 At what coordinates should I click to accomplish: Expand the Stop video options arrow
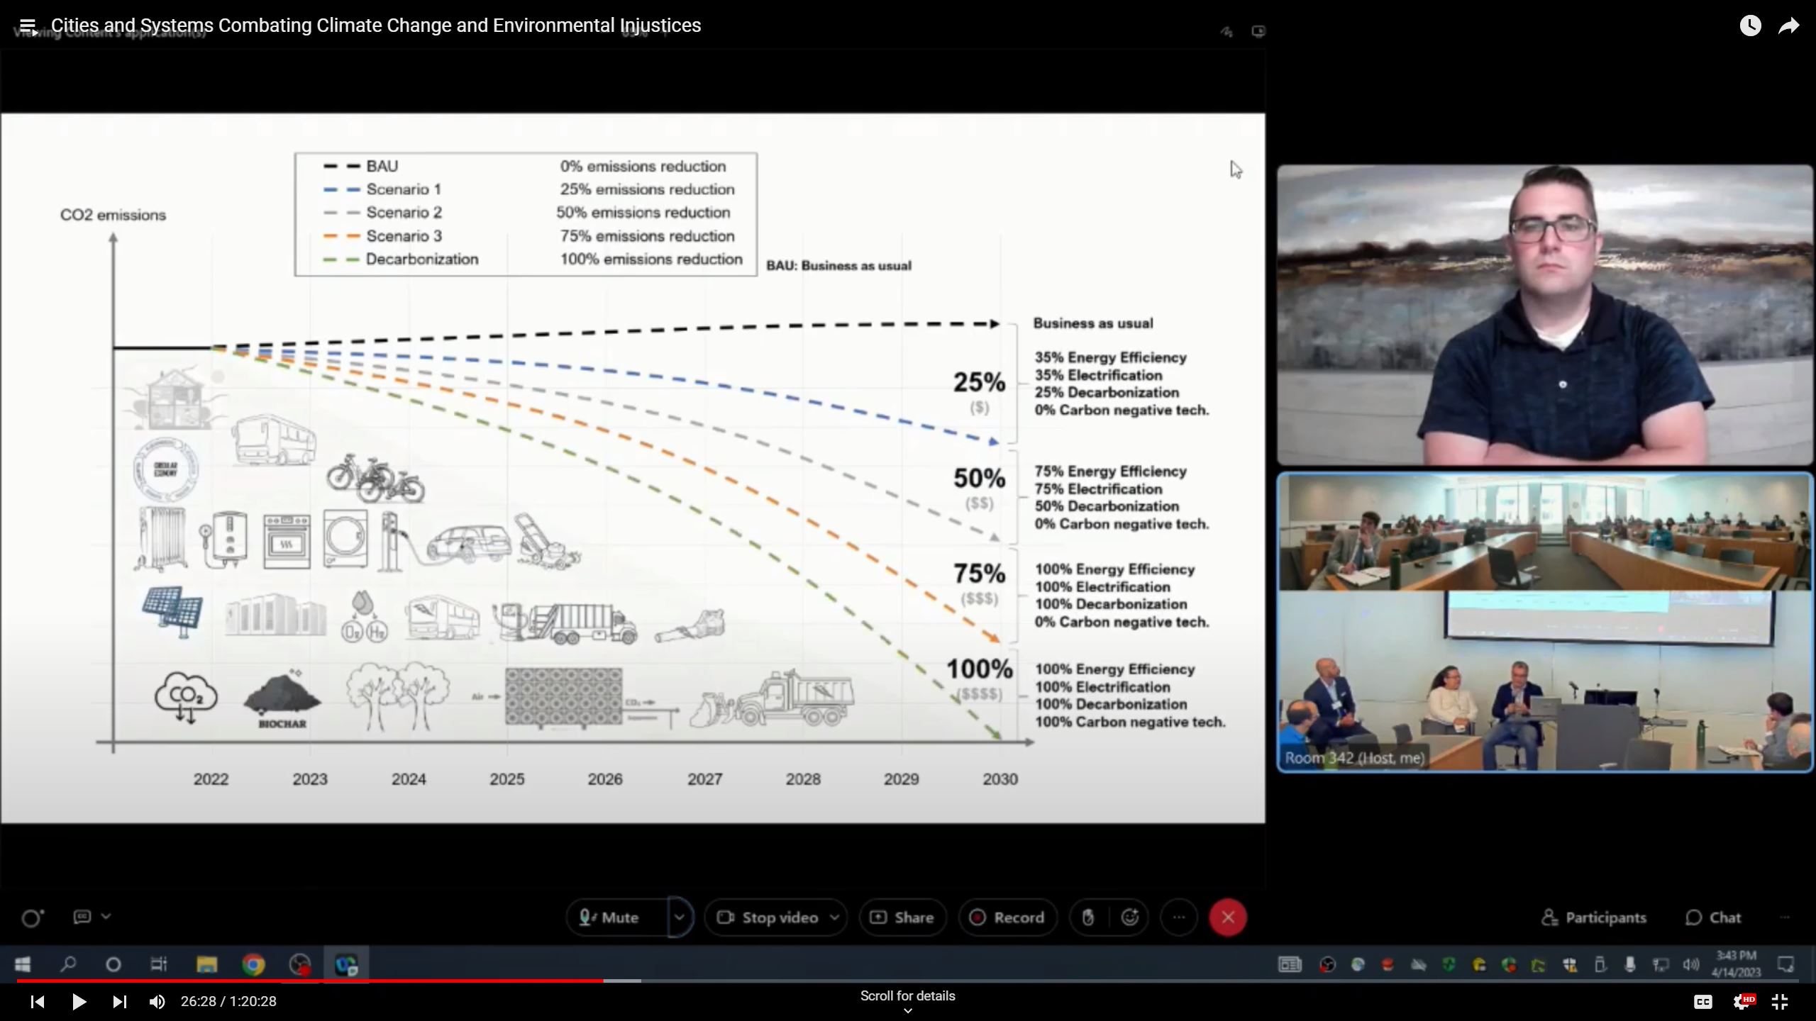click(835, 917)
